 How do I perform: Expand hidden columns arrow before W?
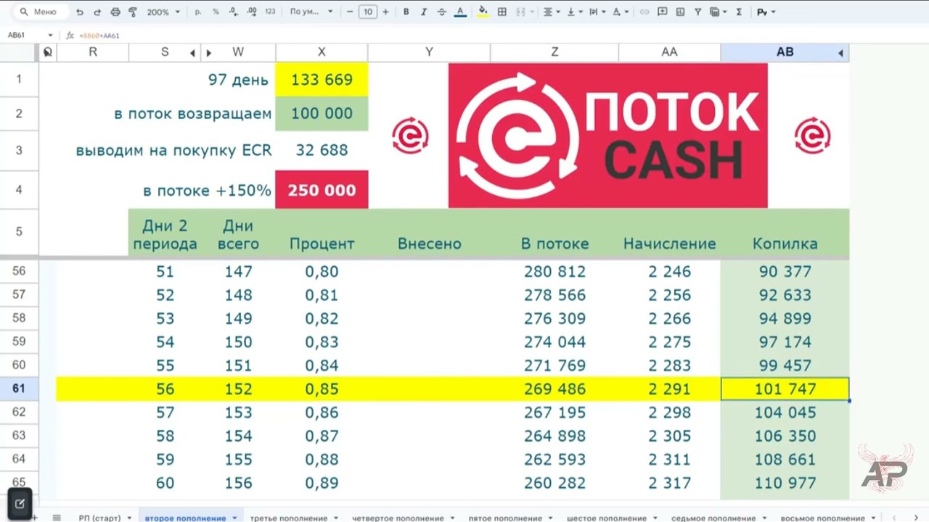pyautogui.click(x=209, y=52)
